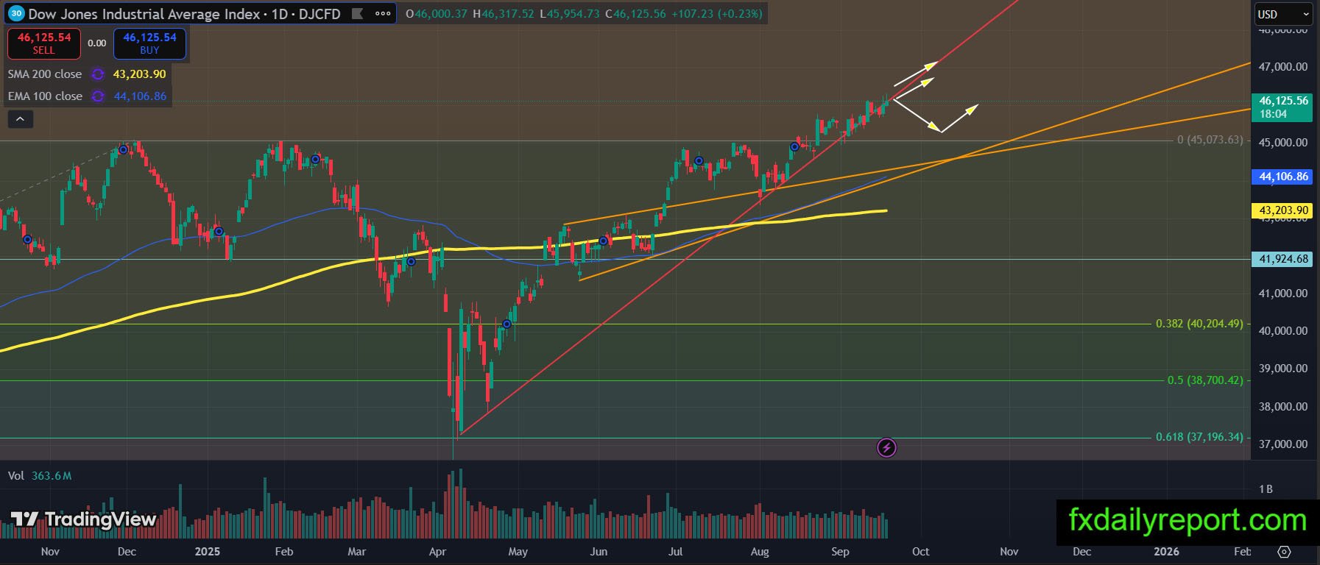Click the yellow 43,203.90 SMA tag on the price axis
The width and height of the screenshot is (1320, 565).
[x=1283, y=210]
